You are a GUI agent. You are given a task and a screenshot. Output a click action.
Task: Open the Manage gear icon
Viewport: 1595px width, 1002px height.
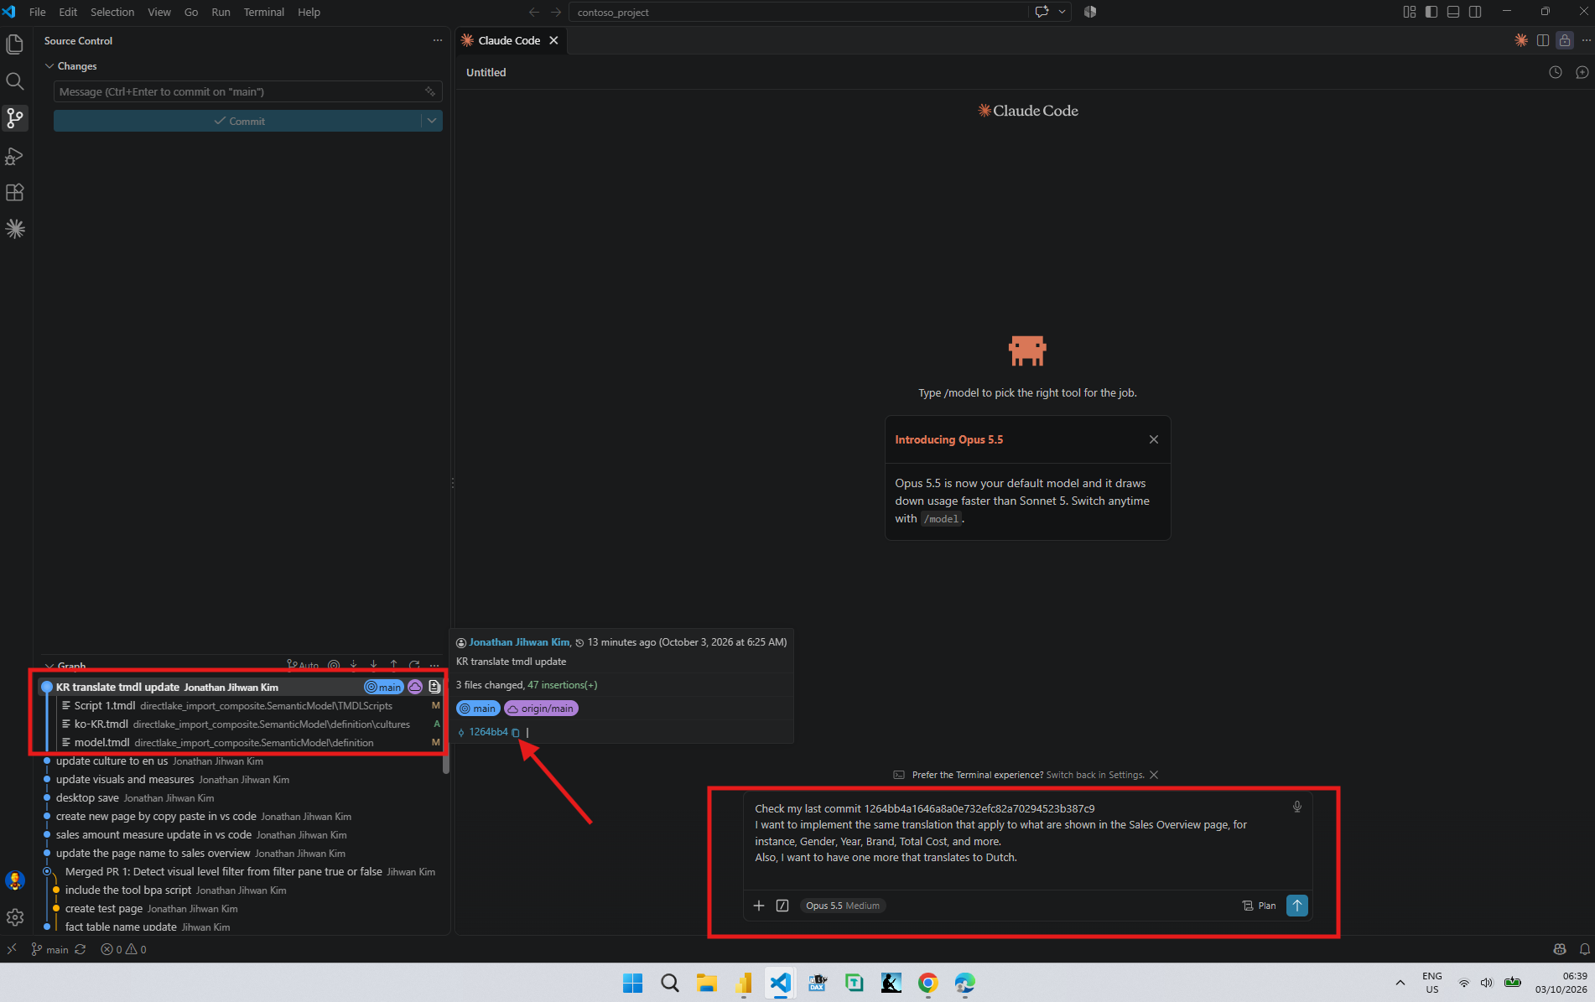[x=15, y=917]
